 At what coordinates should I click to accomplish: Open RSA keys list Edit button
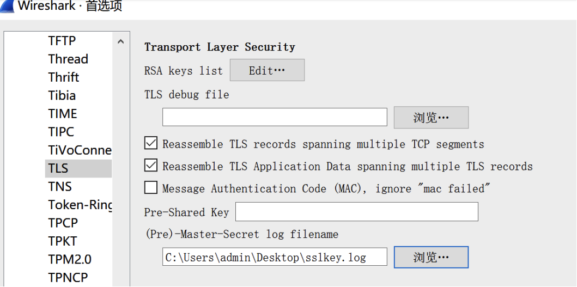click(x=267, y=70)
